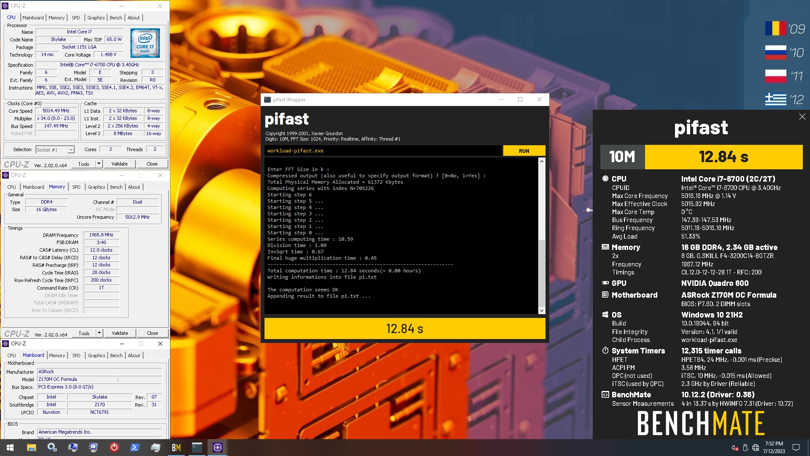
Task: Click the Z170M OC Formula model field
Action: point(76,379)
